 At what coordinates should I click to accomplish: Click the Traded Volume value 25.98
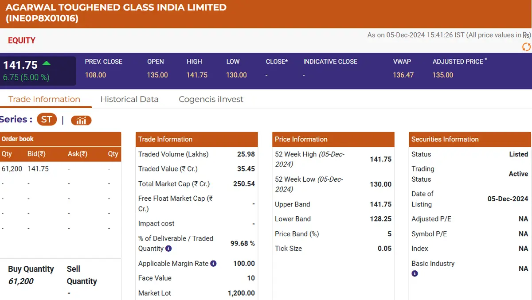click(246, 154)
